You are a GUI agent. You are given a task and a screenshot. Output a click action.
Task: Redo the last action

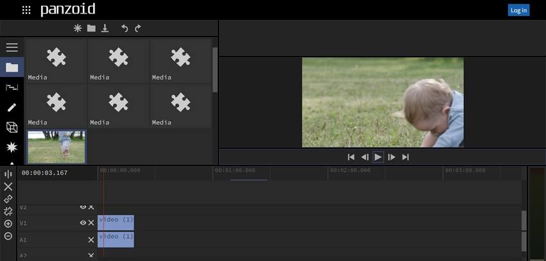click(138, 28)
